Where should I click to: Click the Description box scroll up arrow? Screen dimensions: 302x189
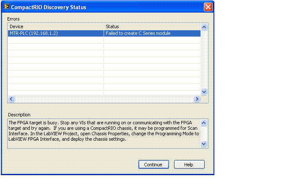pyautogui.click(x=204, y=123)
